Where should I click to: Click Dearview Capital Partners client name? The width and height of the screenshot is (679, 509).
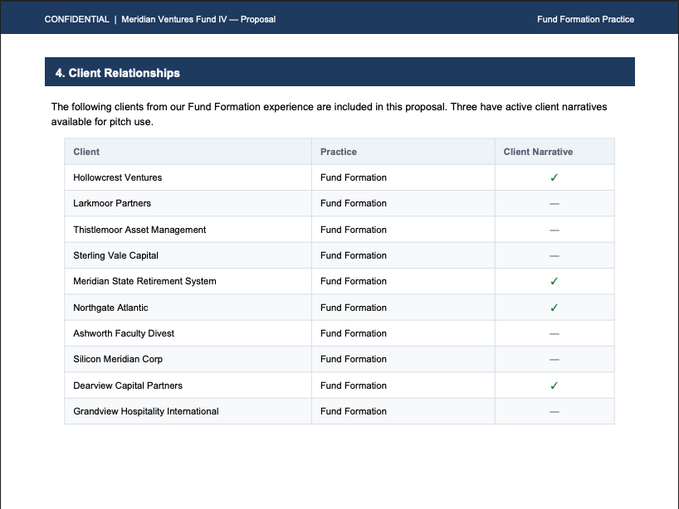pyautogui.click(x=128, y=385)
